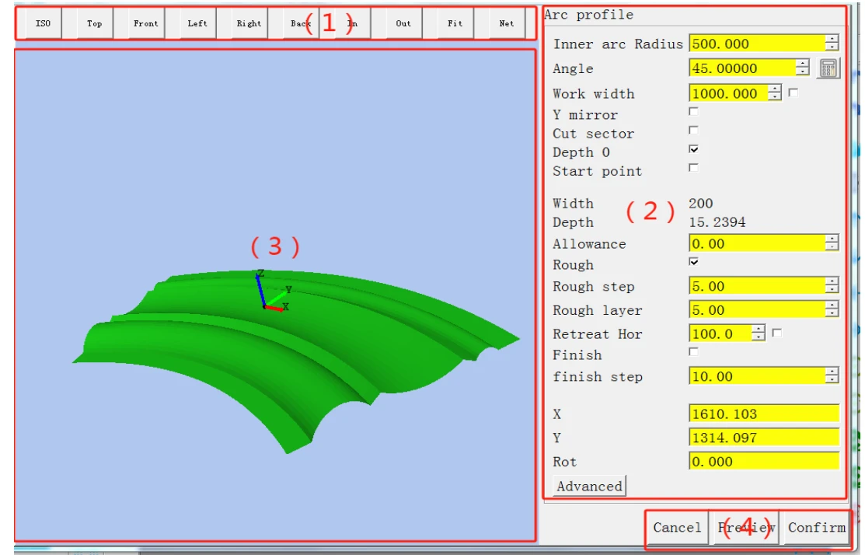Click the finish step spinner arrows
The image size is (865, 555).
(x=832, y=376)
